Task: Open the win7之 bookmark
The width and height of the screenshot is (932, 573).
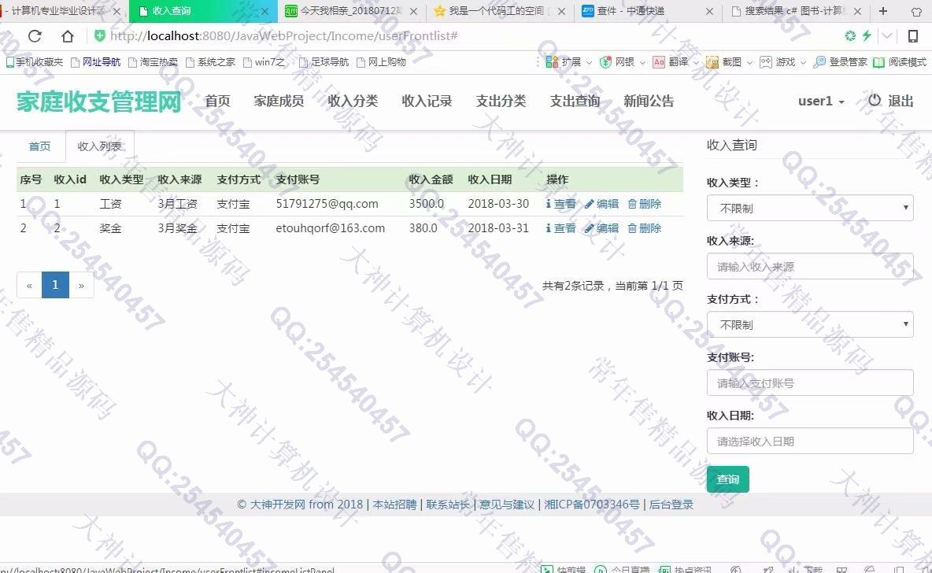Action: [x=264, y=62]
